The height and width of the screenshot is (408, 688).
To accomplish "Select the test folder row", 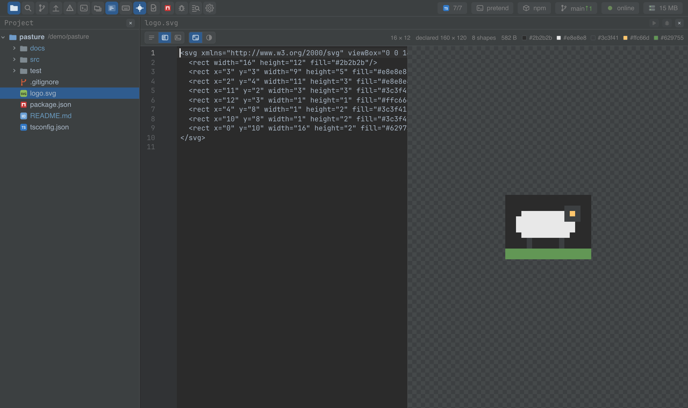I will coord(70,71).
